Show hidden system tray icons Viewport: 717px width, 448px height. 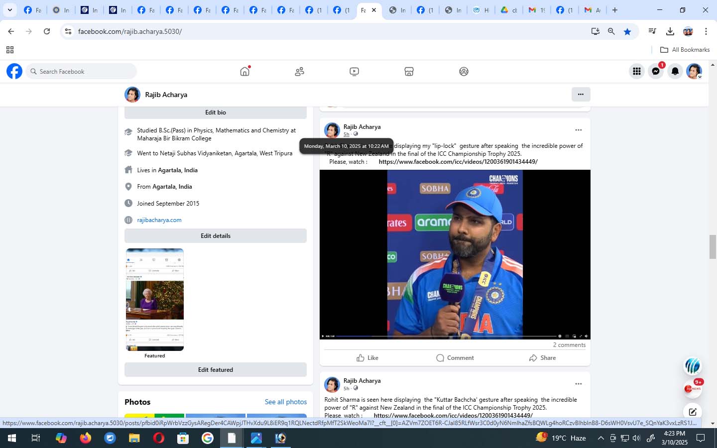point(600,438)
